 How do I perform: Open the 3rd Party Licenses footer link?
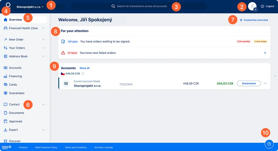[x=104, y=148]
